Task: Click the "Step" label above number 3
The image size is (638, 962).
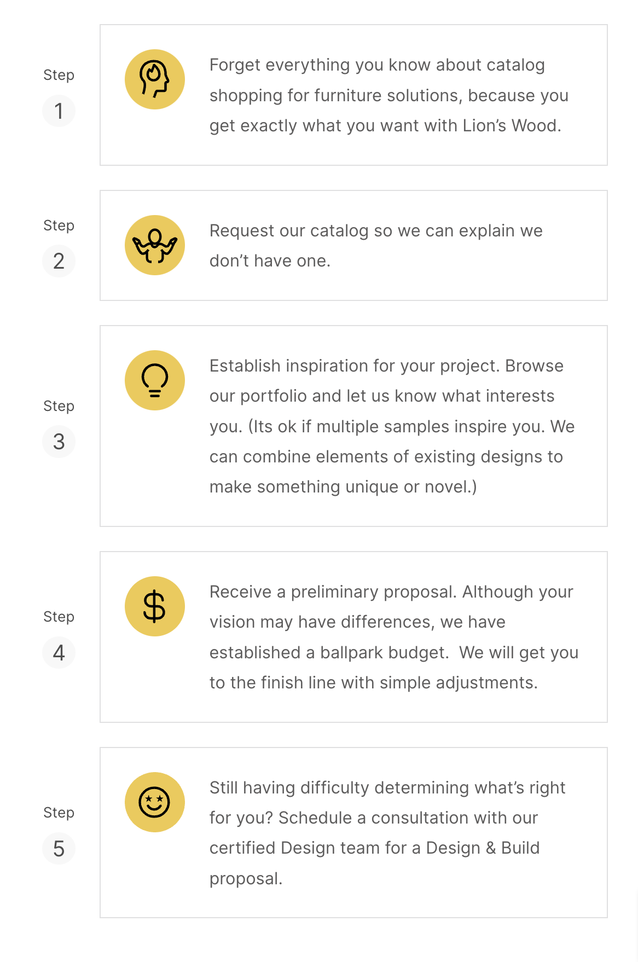Action: coord(59,406)
